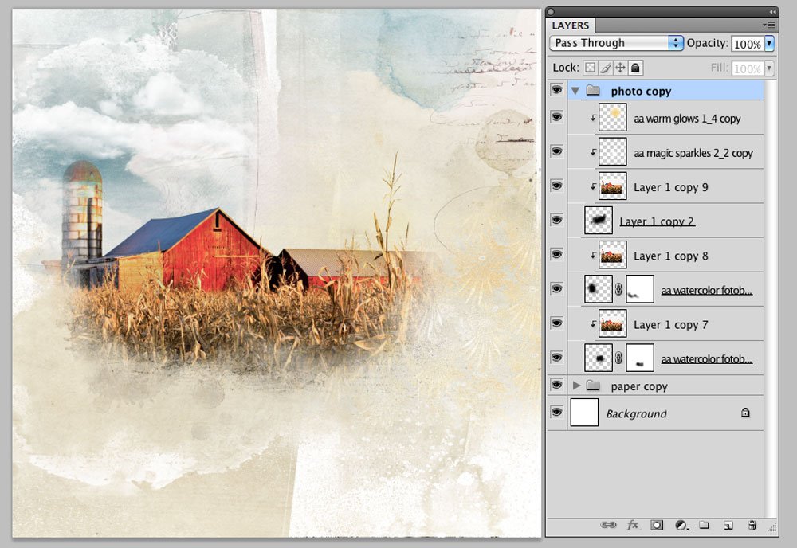Screen dimensions: 797x548
Task: Click the Fill value field
Action: tap(748, 68)
